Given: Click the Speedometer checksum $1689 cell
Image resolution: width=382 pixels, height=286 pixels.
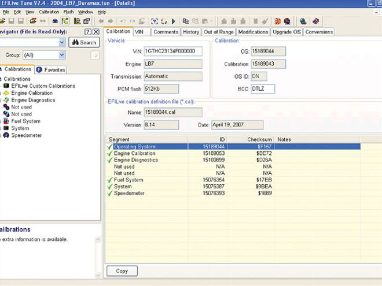Looking at the screenshot, I should coord(251,193).
